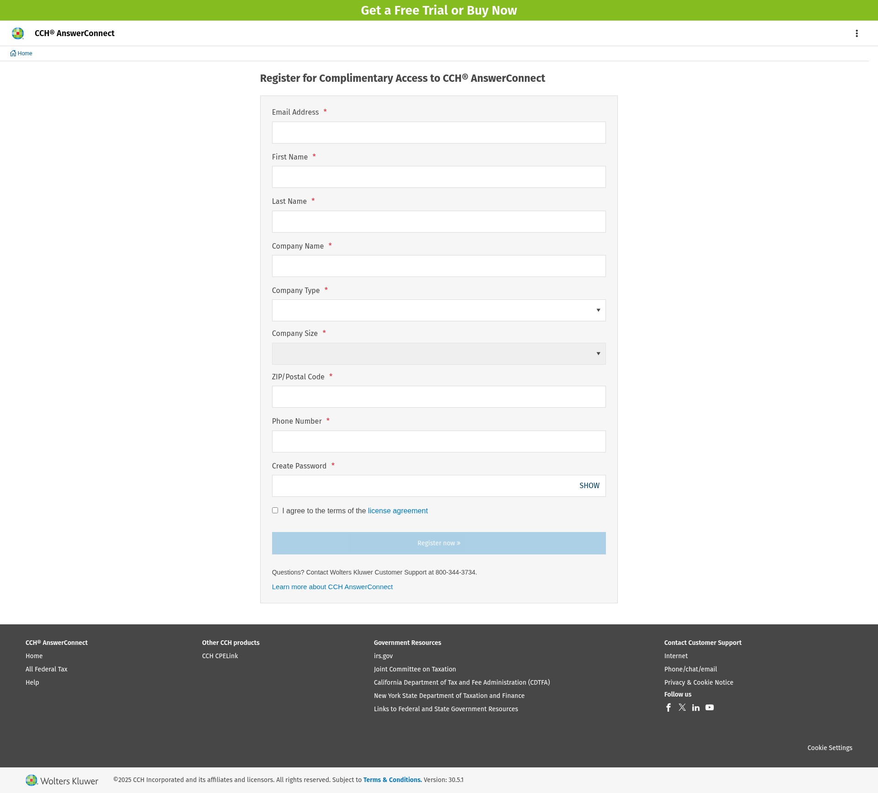Image resolution: width=878 pixels, height=793 pixels.
Task: Open New York State Department of Taxation link
Action: click(449, 696)
